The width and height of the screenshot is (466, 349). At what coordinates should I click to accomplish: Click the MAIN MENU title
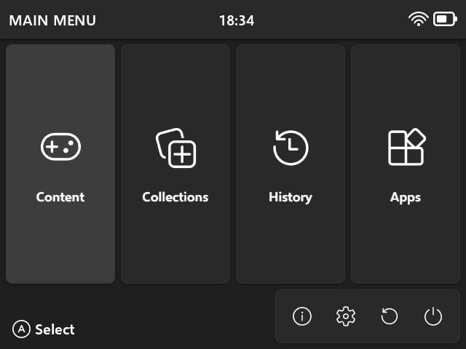pyautogui.click(x=52, y=20)
